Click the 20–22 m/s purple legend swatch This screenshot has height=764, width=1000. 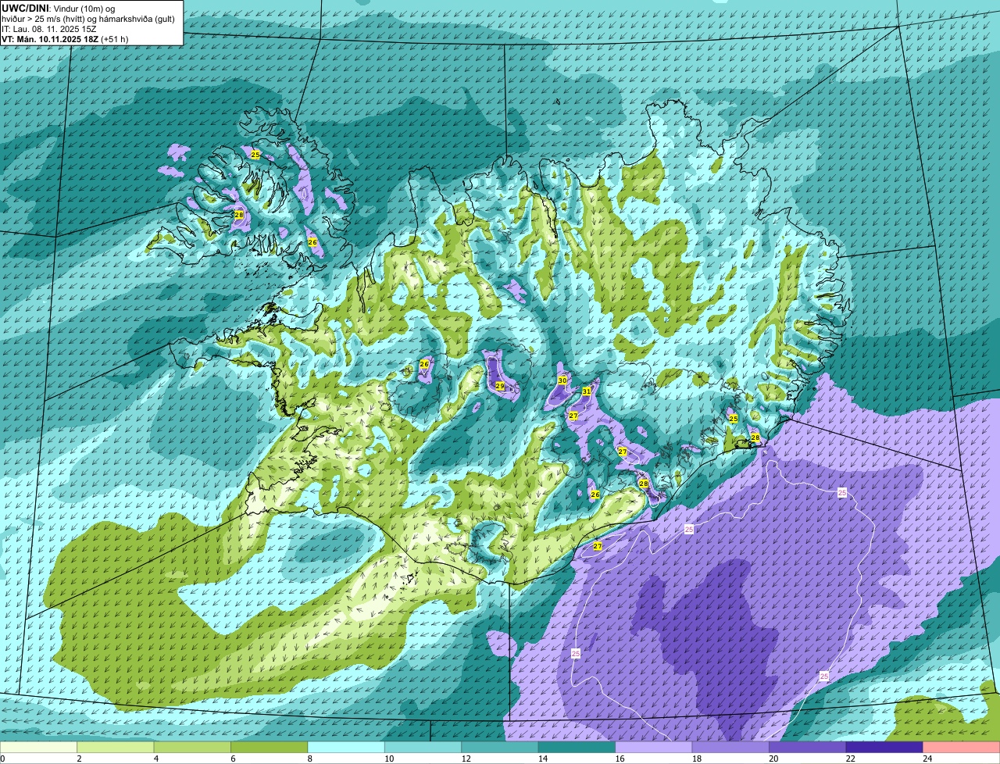coord(808,748)
